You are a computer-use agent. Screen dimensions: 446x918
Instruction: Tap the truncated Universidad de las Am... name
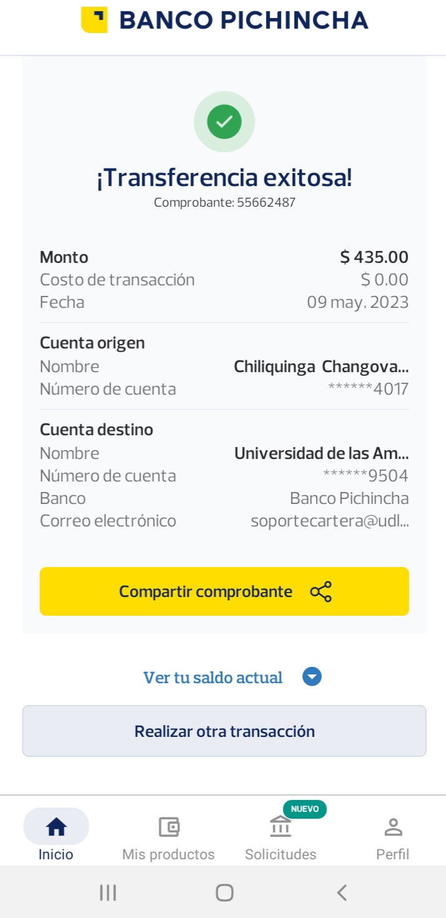pyautogui.click(x=321, y=453)
